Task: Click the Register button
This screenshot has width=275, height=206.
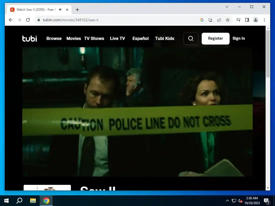Action: click(216, 39)
